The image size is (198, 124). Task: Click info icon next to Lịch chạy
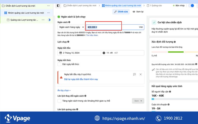(x=68, y=42)
